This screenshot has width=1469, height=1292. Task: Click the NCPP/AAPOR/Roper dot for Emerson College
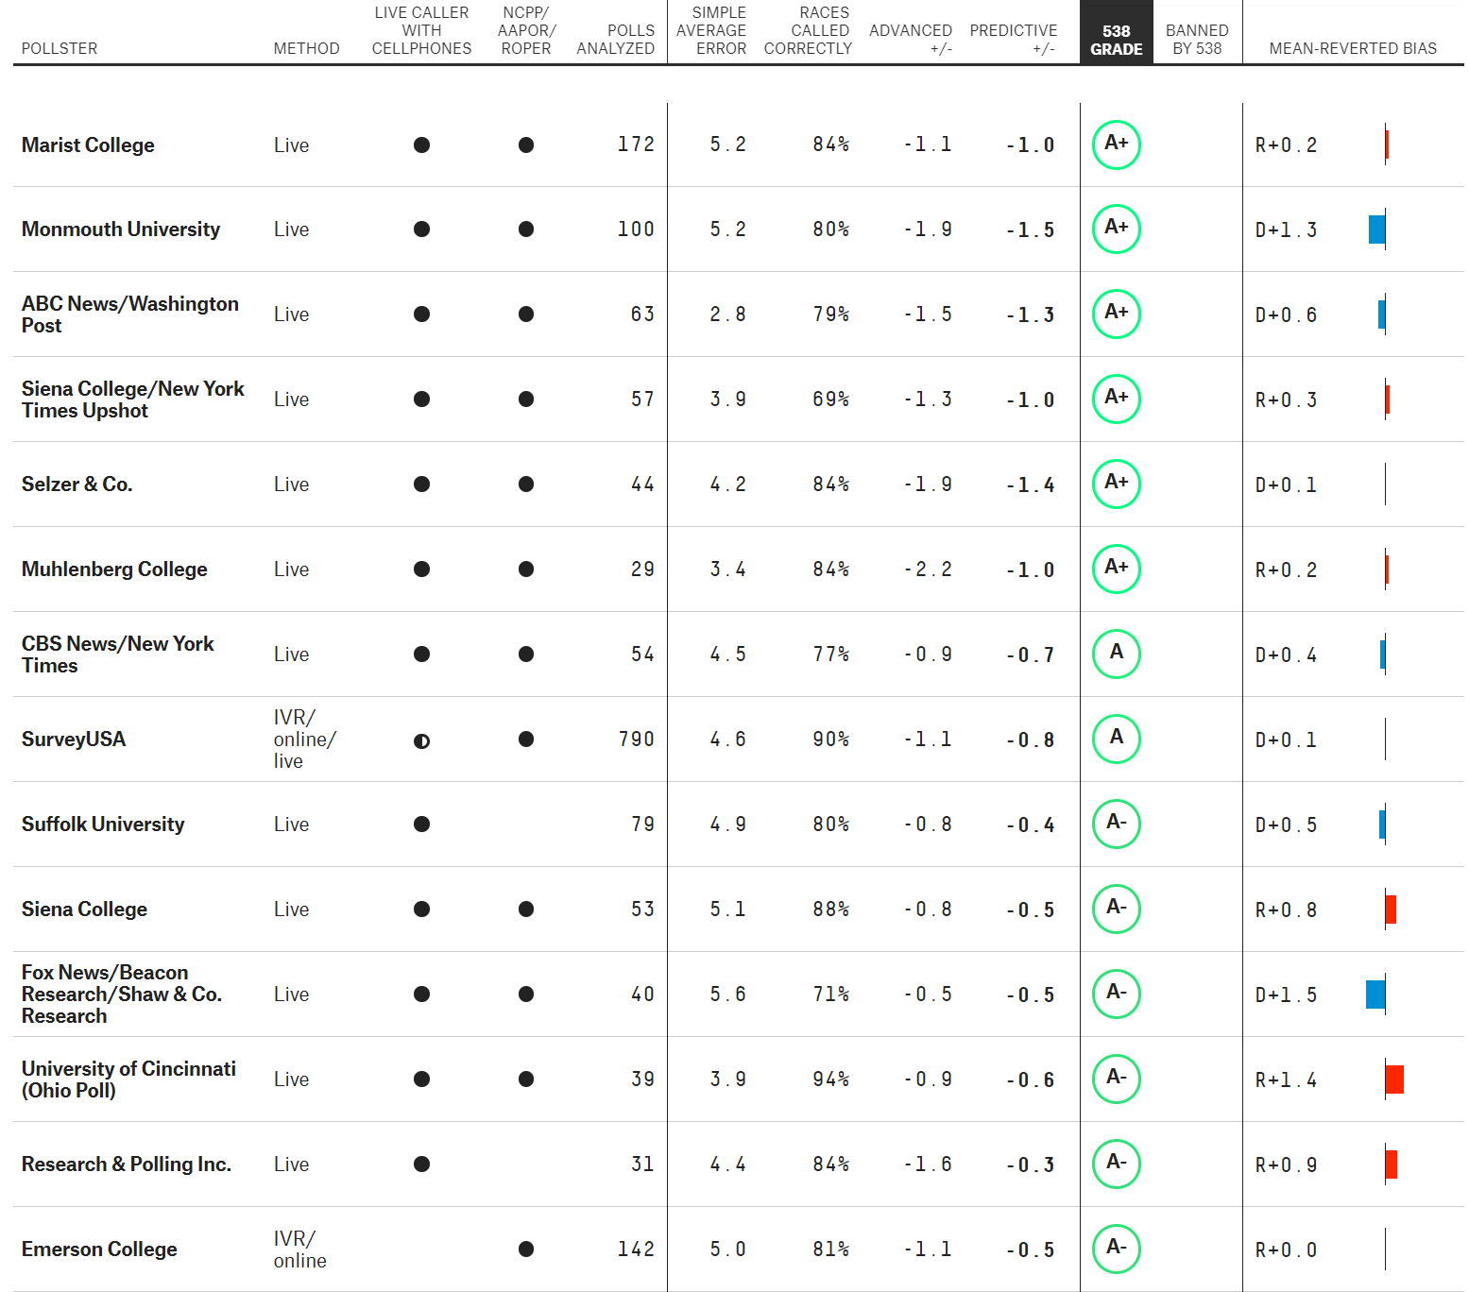pyautogui.click(x=526, y=1249)
